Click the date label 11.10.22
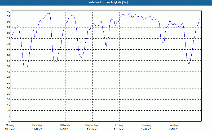This screenshot has height=132, width=212. click(x=37, y=129)
